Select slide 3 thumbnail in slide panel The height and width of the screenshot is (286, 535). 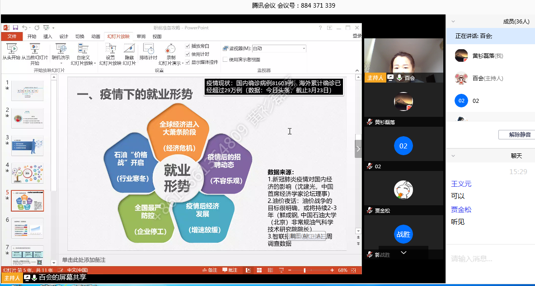pyautogui.click(x=27, y=146)
